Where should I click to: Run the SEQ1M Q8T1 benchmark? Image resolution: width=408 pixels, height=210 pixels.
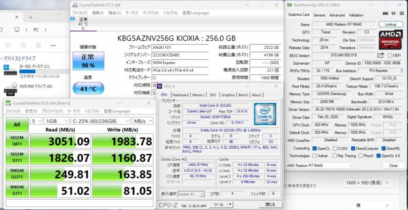(17, 141)
